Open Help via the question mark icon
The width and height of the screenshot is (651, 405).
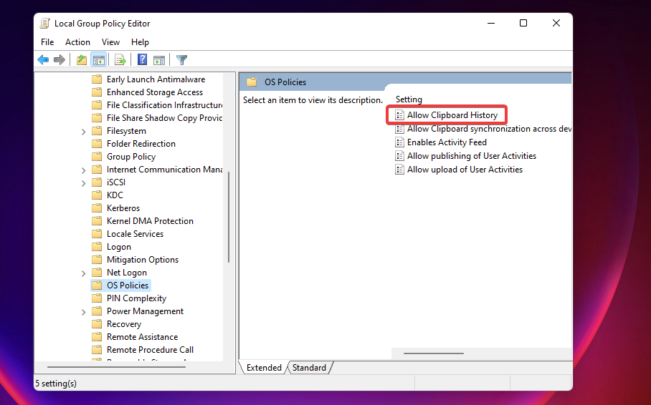pos(142,60)
